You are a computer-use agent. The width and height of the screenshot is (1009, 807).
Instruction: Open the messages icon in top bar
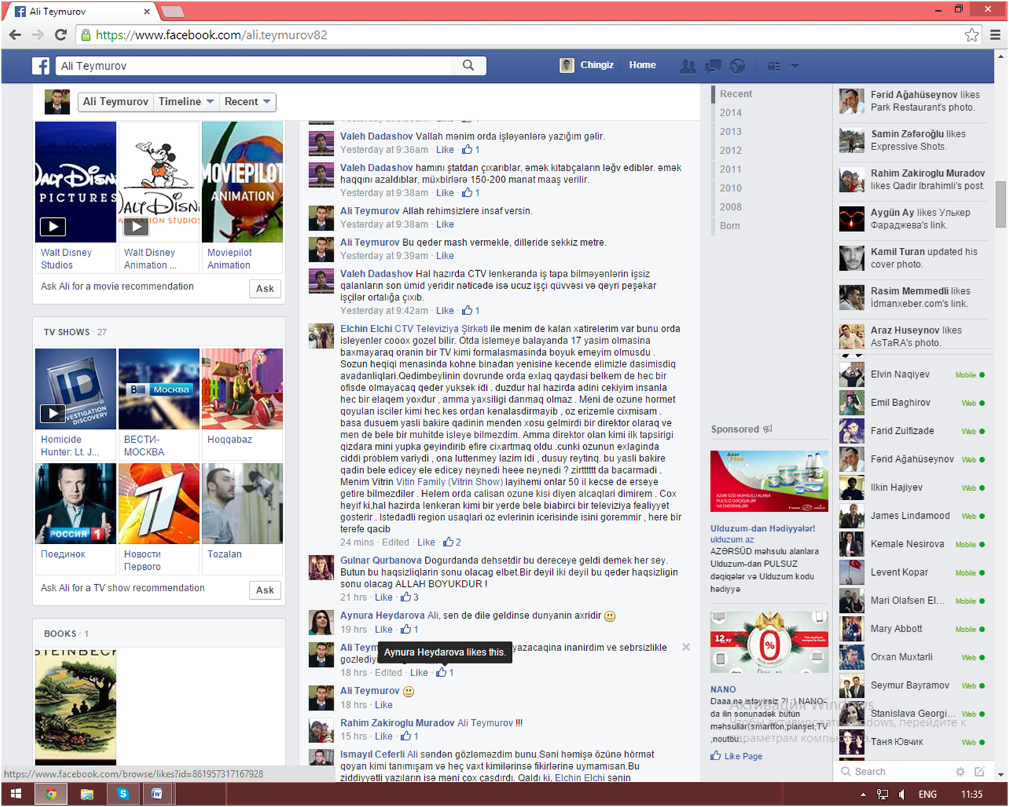click(713, 66)
